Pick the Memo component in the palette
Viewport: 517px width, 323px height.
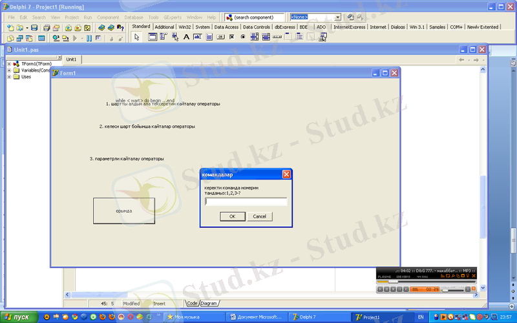click(x=209, y=37)
